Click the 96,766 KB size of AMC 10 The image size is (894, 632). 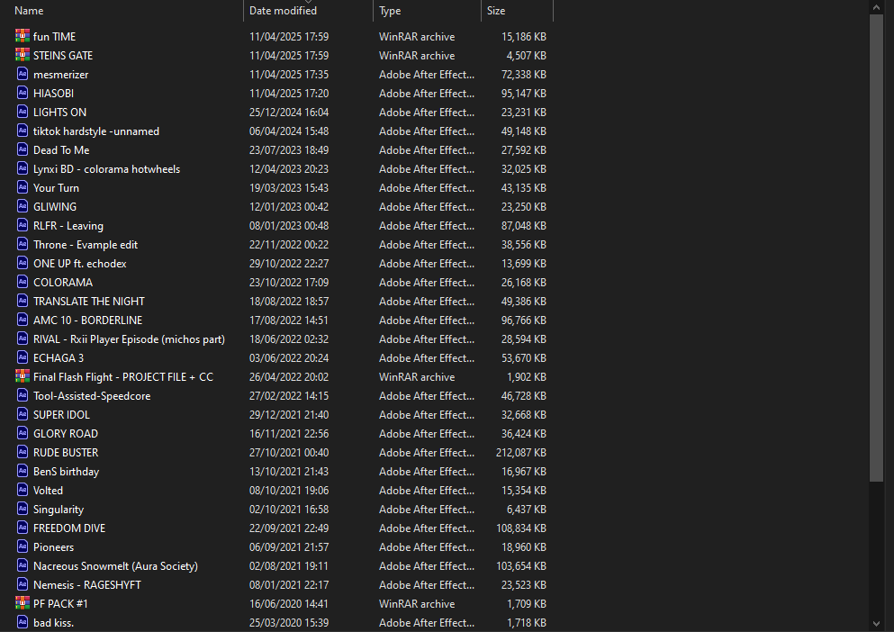click(523, 320)
